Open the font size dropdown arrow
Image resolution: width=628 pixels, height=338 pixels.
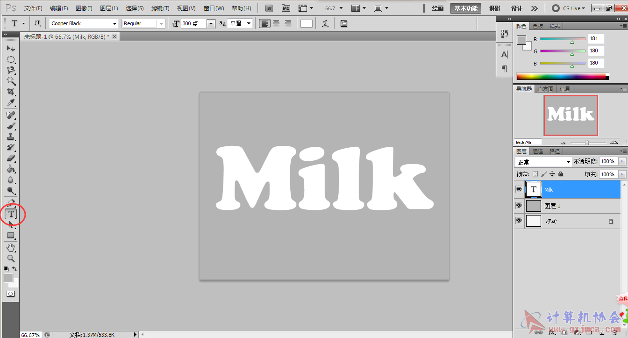(211, 23)
